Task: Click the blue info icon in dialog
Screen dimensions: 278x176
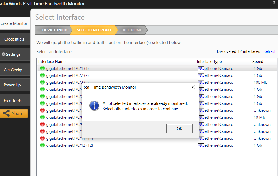Action: 94,106
